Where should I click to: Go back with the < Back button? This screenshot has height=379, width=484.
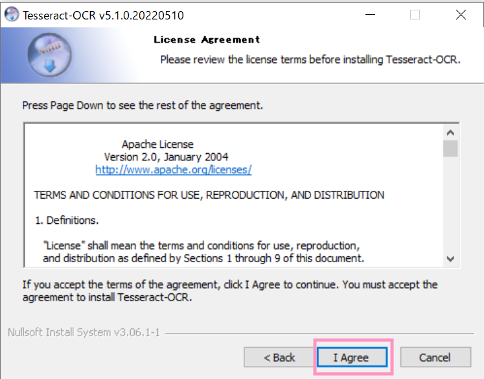[x=279, y=358]
